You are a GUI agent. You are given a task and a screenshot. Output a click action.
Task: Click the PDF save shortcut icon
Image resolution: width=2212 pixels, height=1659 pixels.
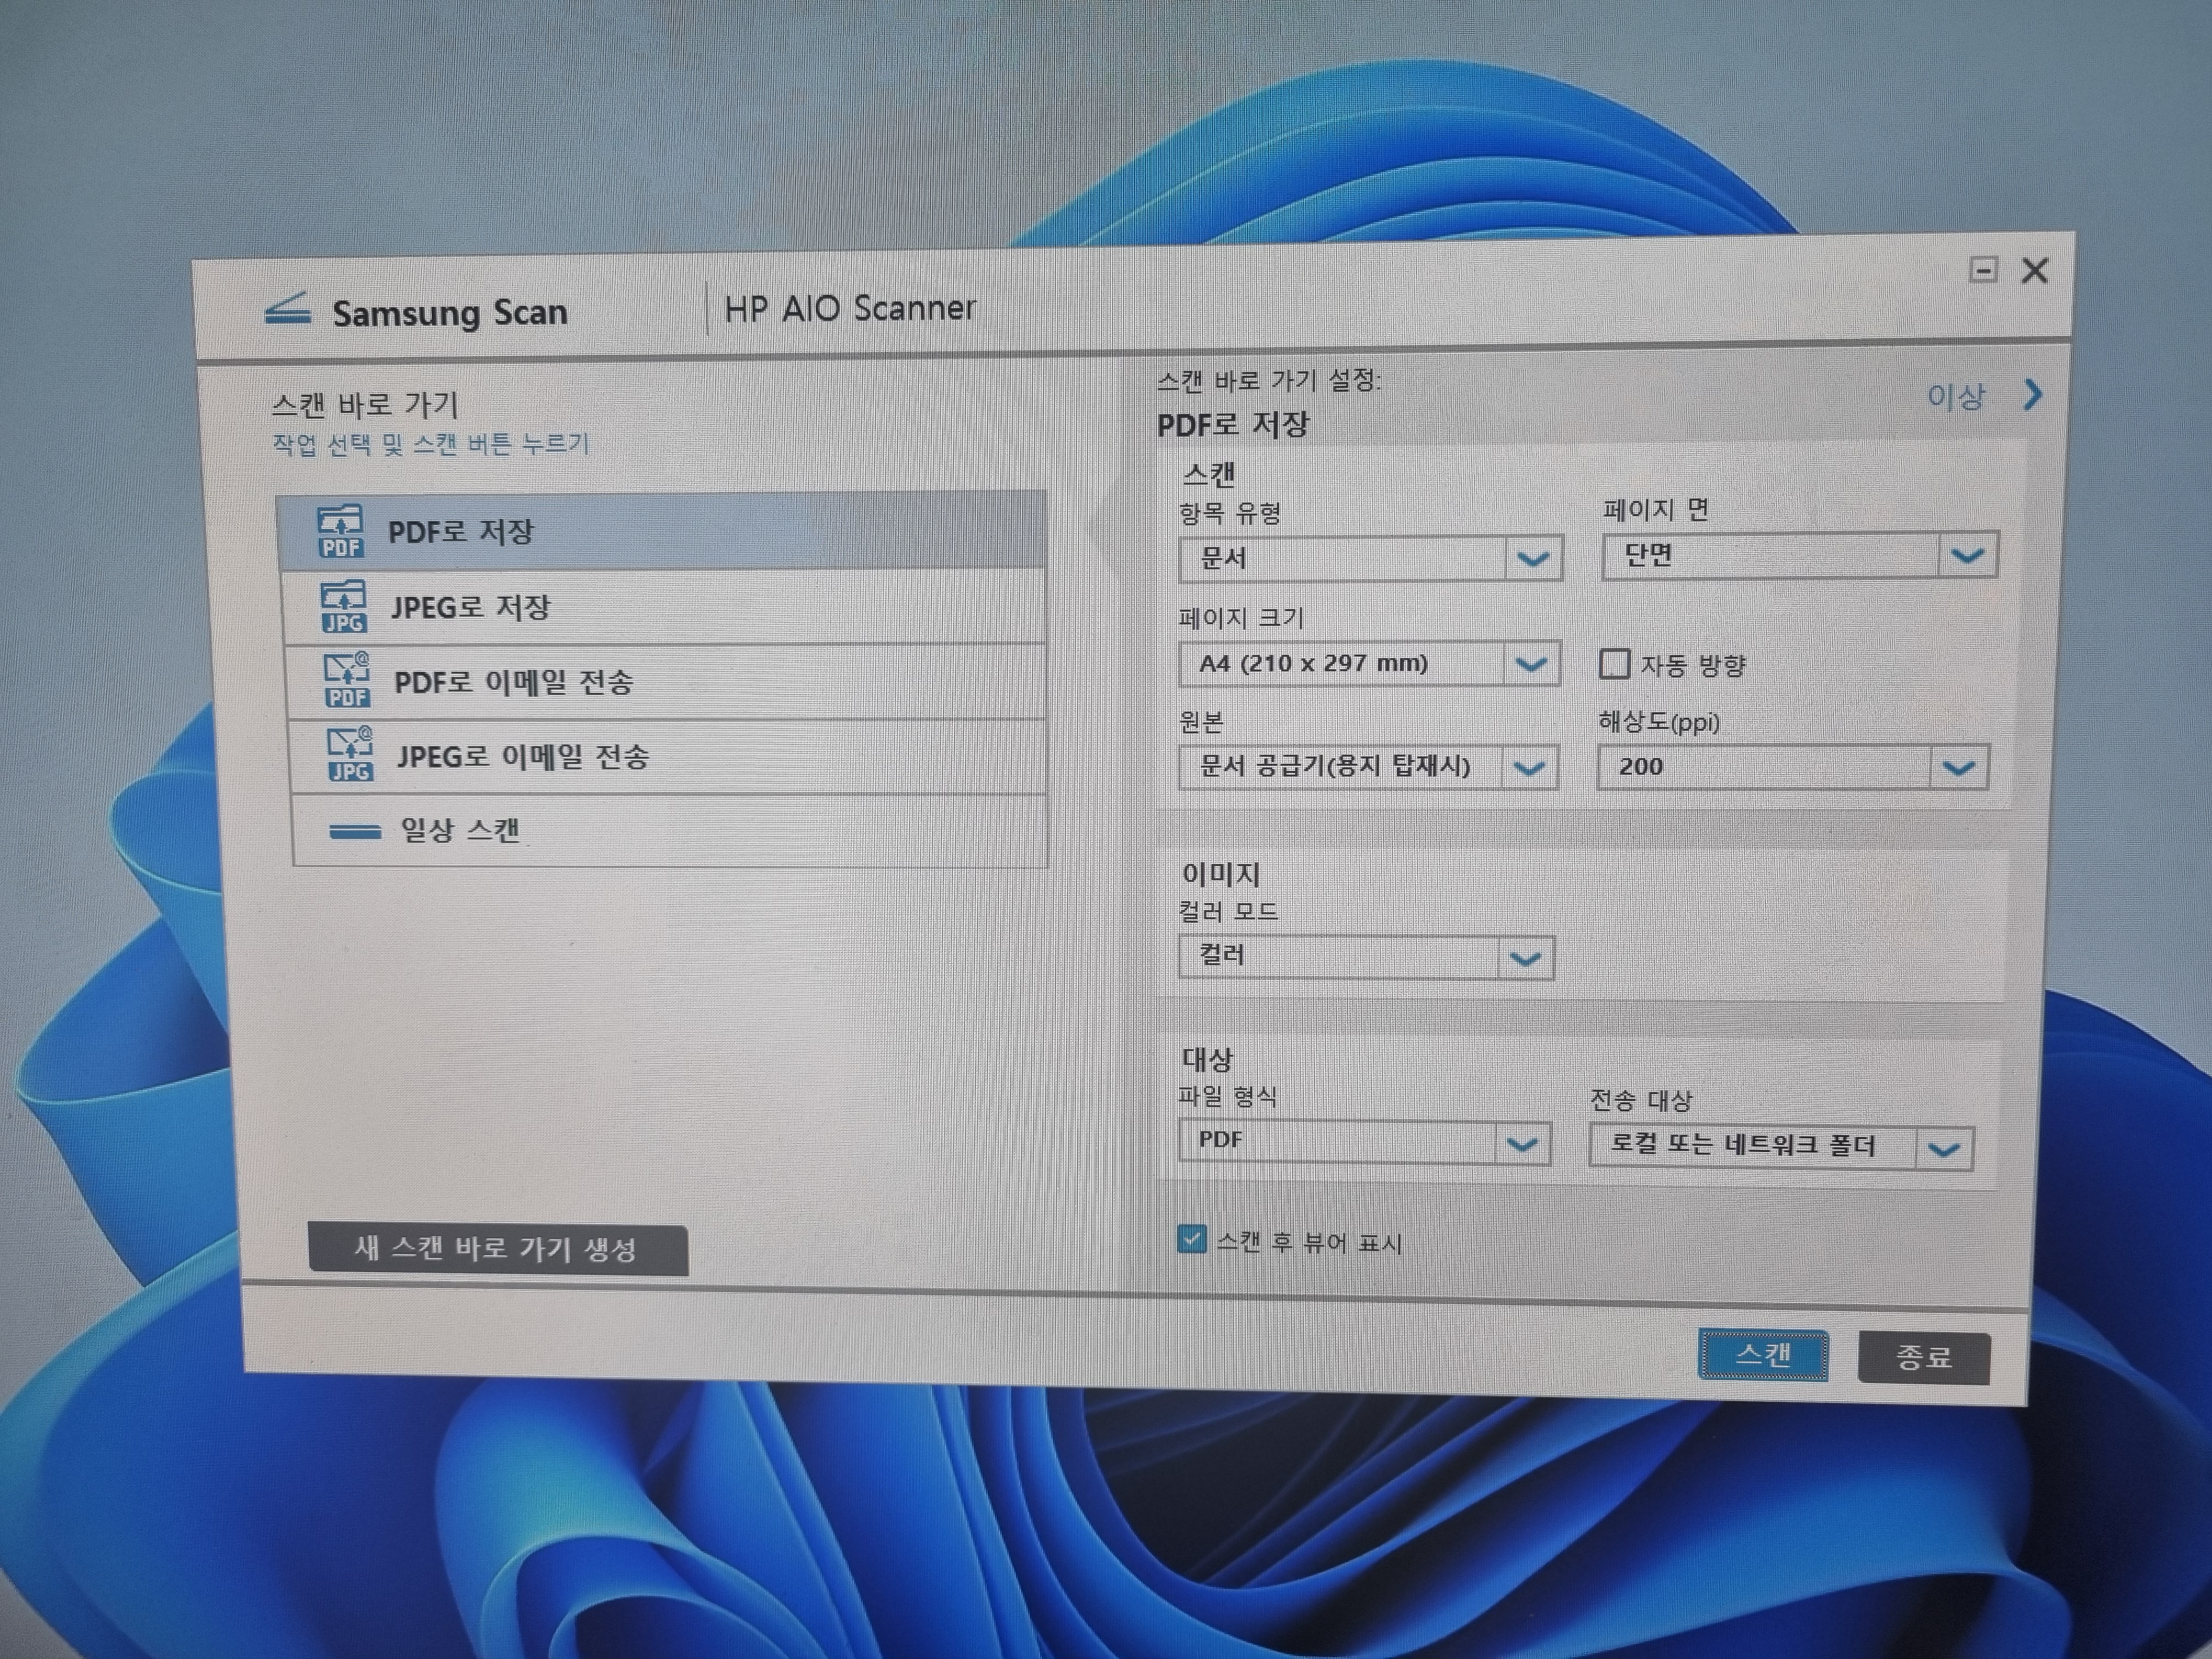[340, 532]
